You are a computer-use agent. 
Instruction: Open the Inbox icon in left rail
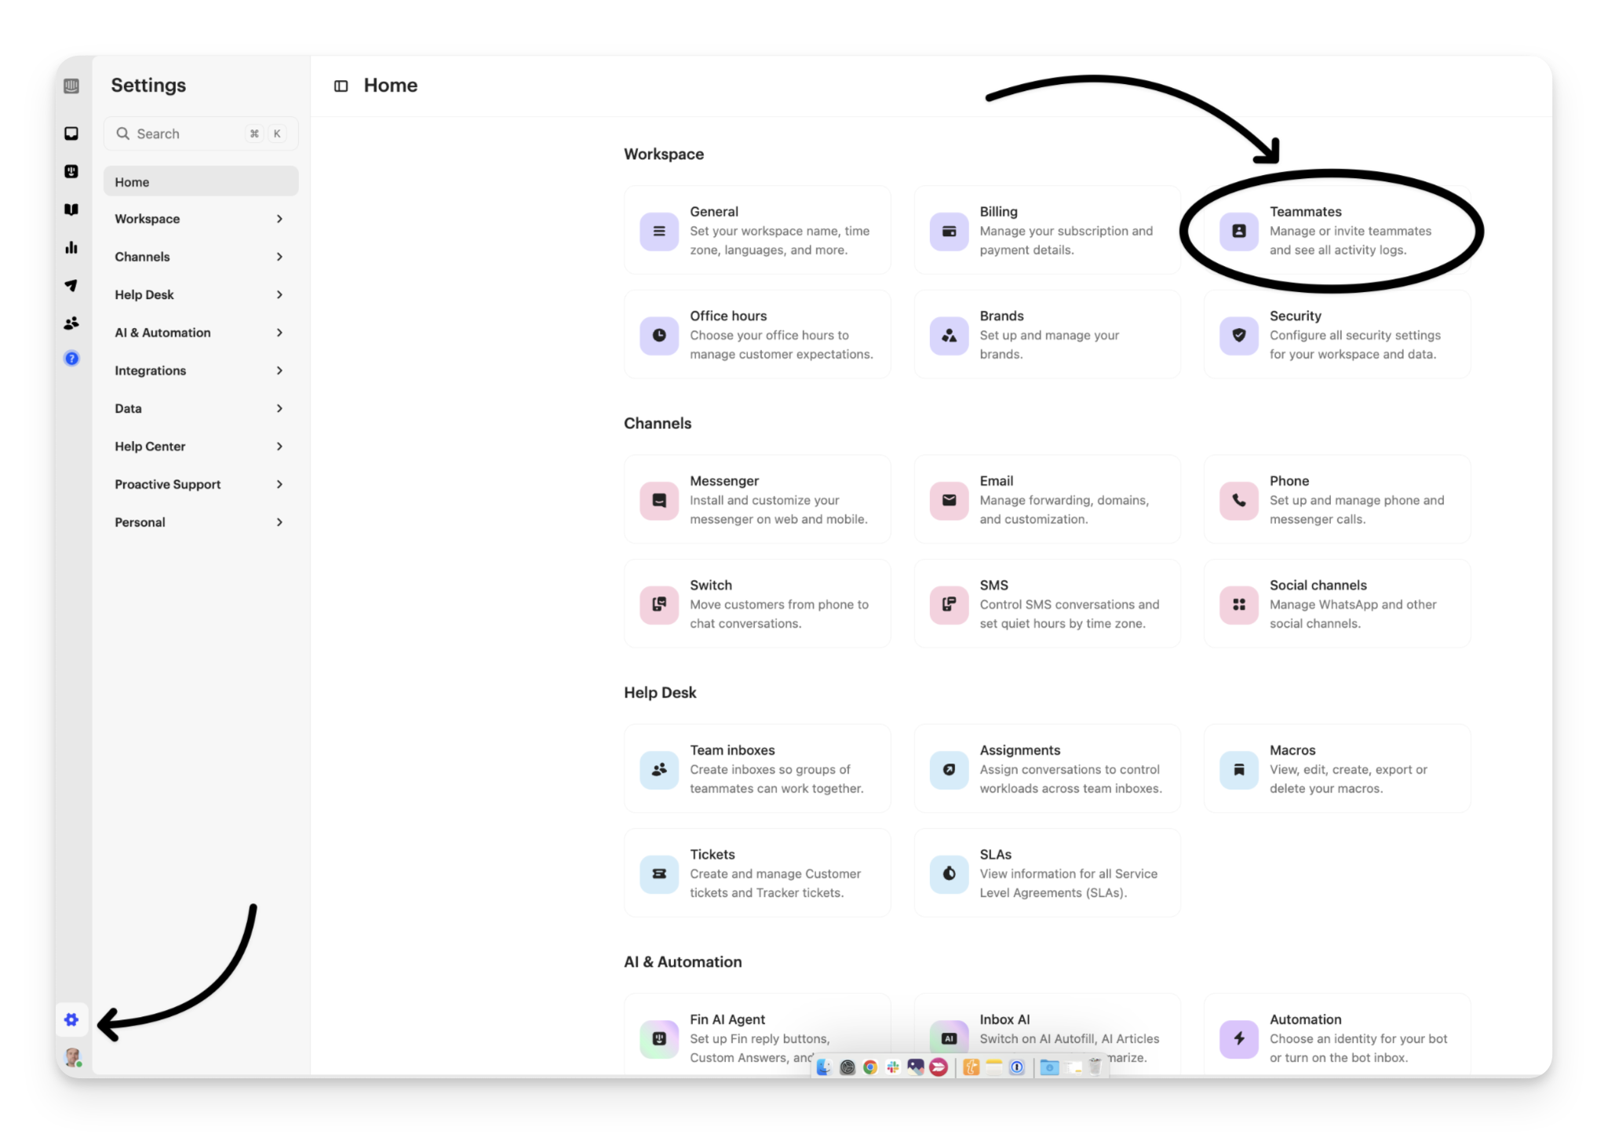(x=71, y=133)
